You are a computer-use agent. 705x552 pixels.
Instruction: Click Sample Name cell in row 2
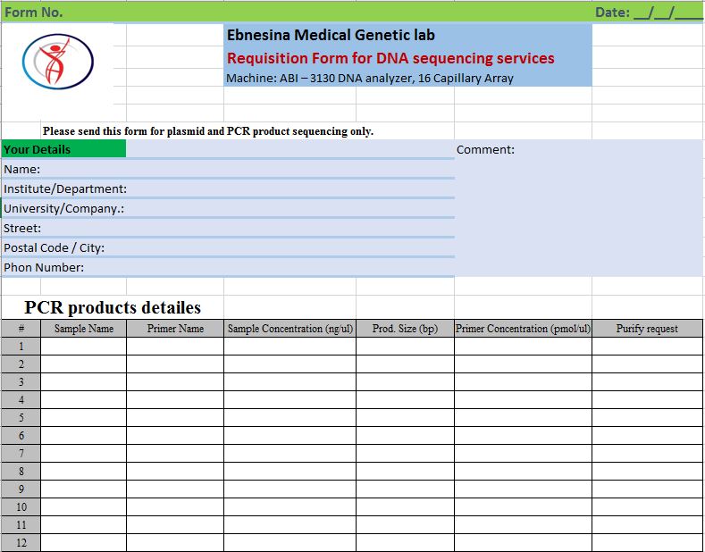84,364
